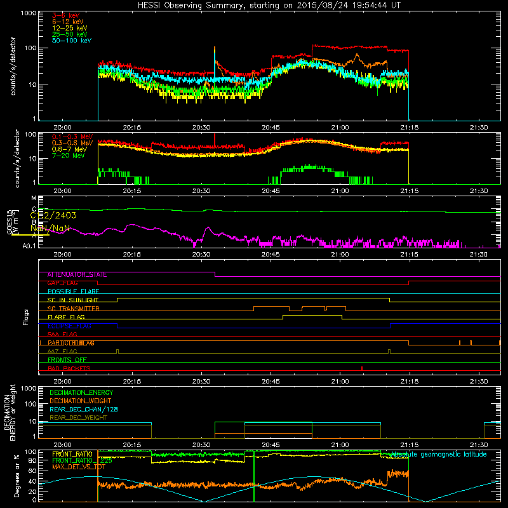Screen dimensions: 508x508
Task: Select the 50-100 keV legend label
Action: (x=72, y=41)
